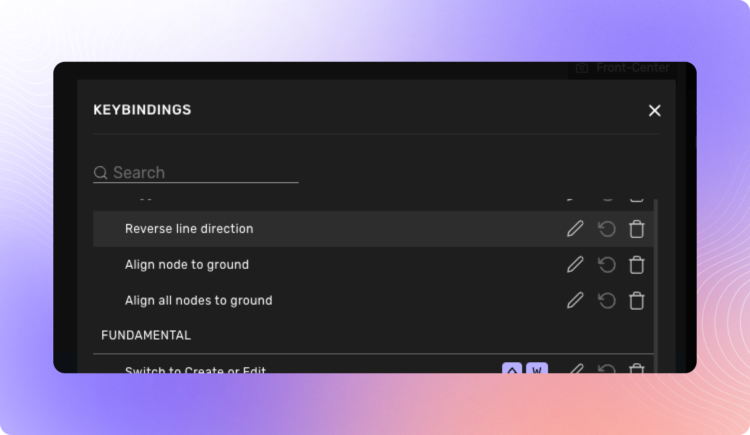Edit Align all nodes to ground keybinding

[575, 301]
